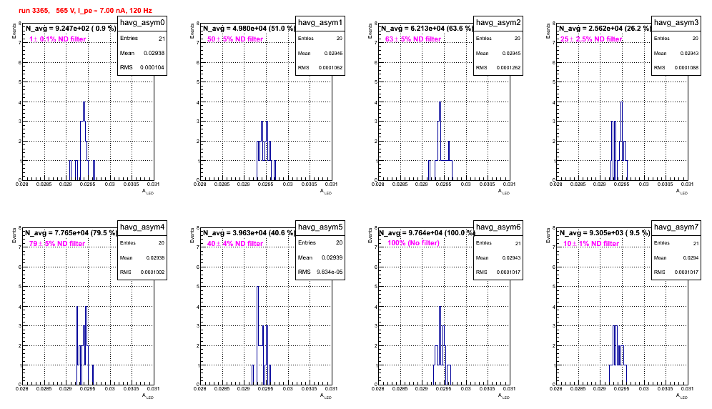Click the 50± 5% ND filter label

coord(235,39)
